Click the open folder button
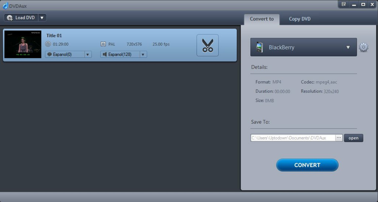 [x=353, y=138]
